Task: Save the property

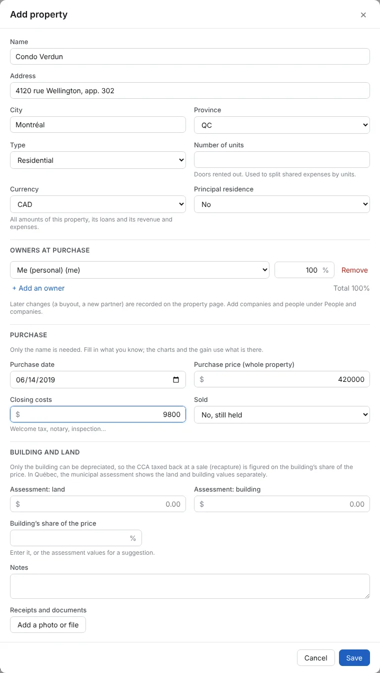Action: (x=354, y=658)
